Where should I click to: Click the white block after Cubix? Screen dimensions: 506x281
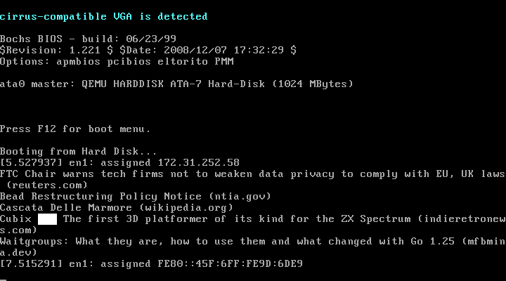coord(48,219)
